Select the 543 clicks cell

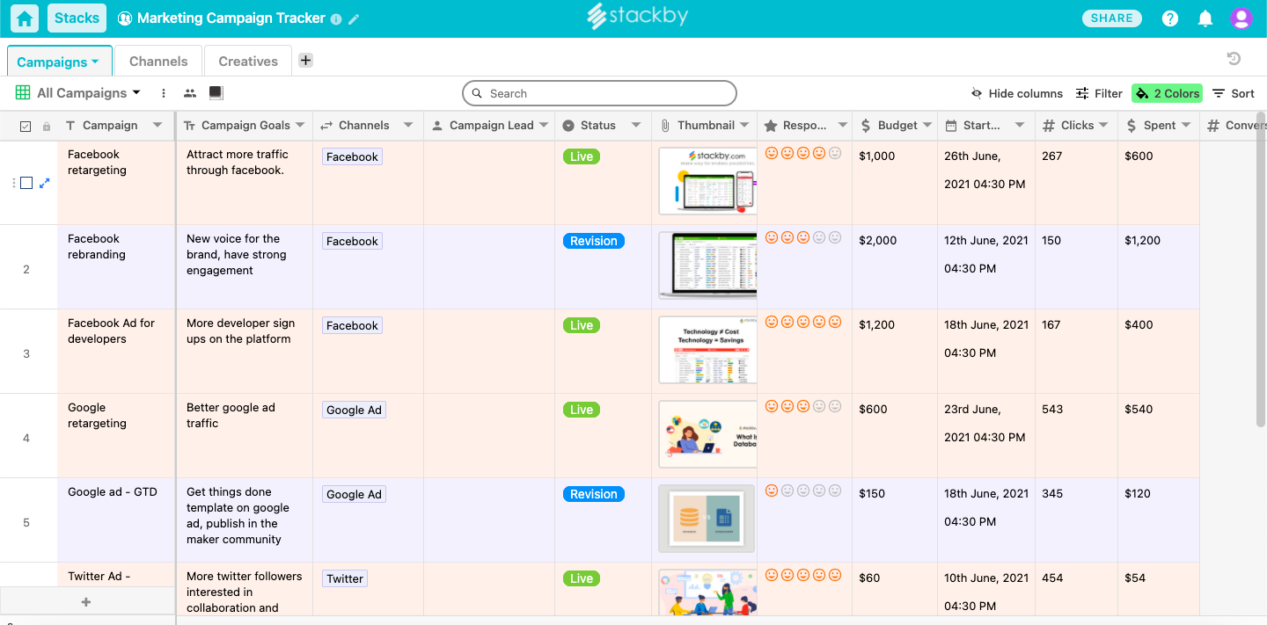1077,436
